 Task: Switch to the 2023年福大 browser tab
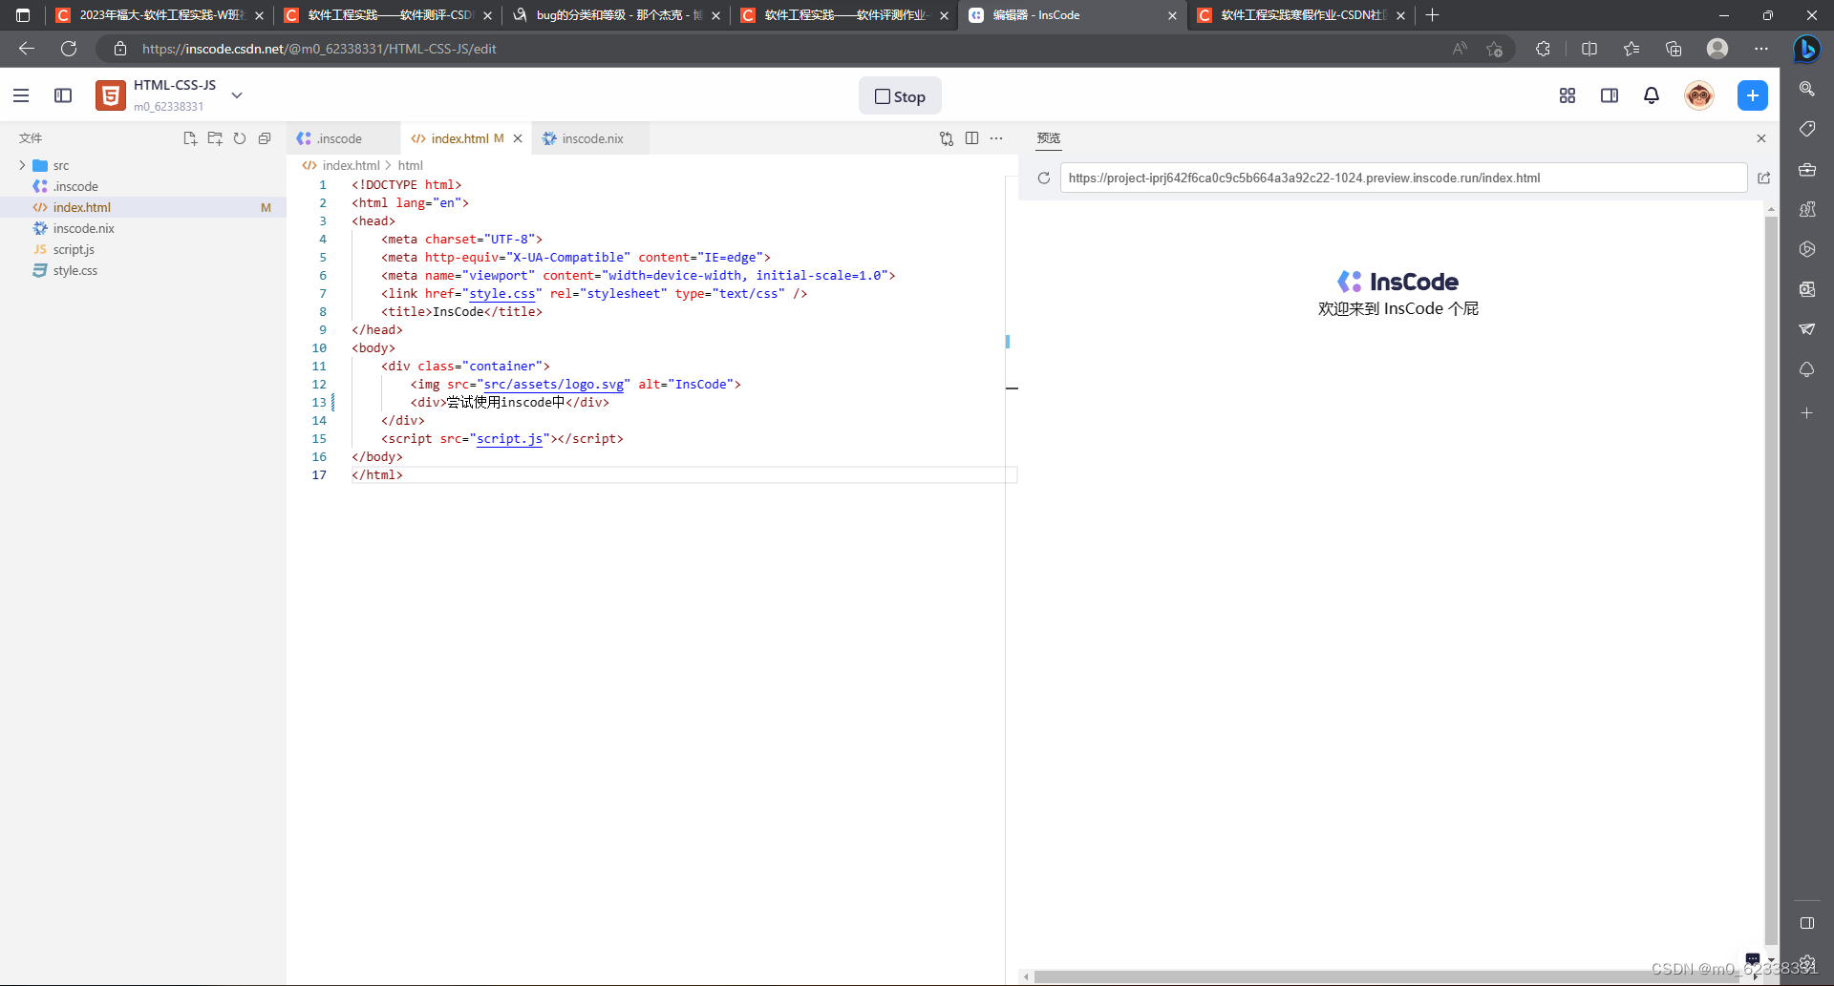pyautogui.click(x=159, y=15)
